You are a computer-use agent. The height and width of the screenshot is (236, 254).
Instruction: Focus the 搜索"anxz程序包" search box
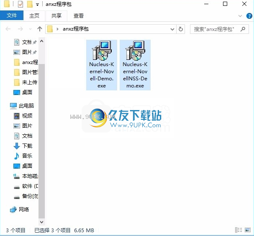click(219, 29)
